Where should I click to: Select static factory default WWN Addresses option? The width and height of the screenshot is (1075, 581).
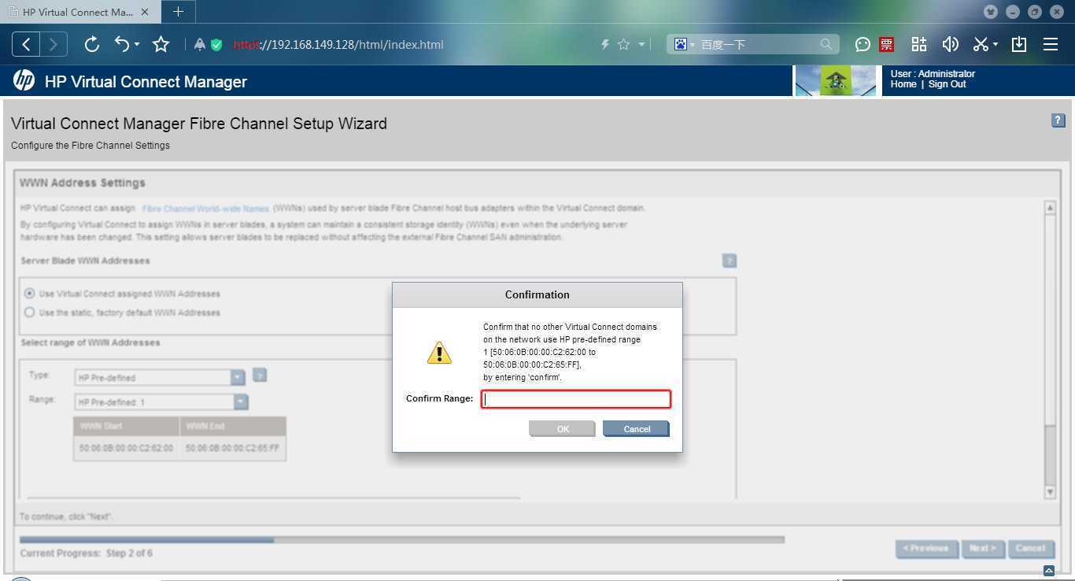click(30, 313)
